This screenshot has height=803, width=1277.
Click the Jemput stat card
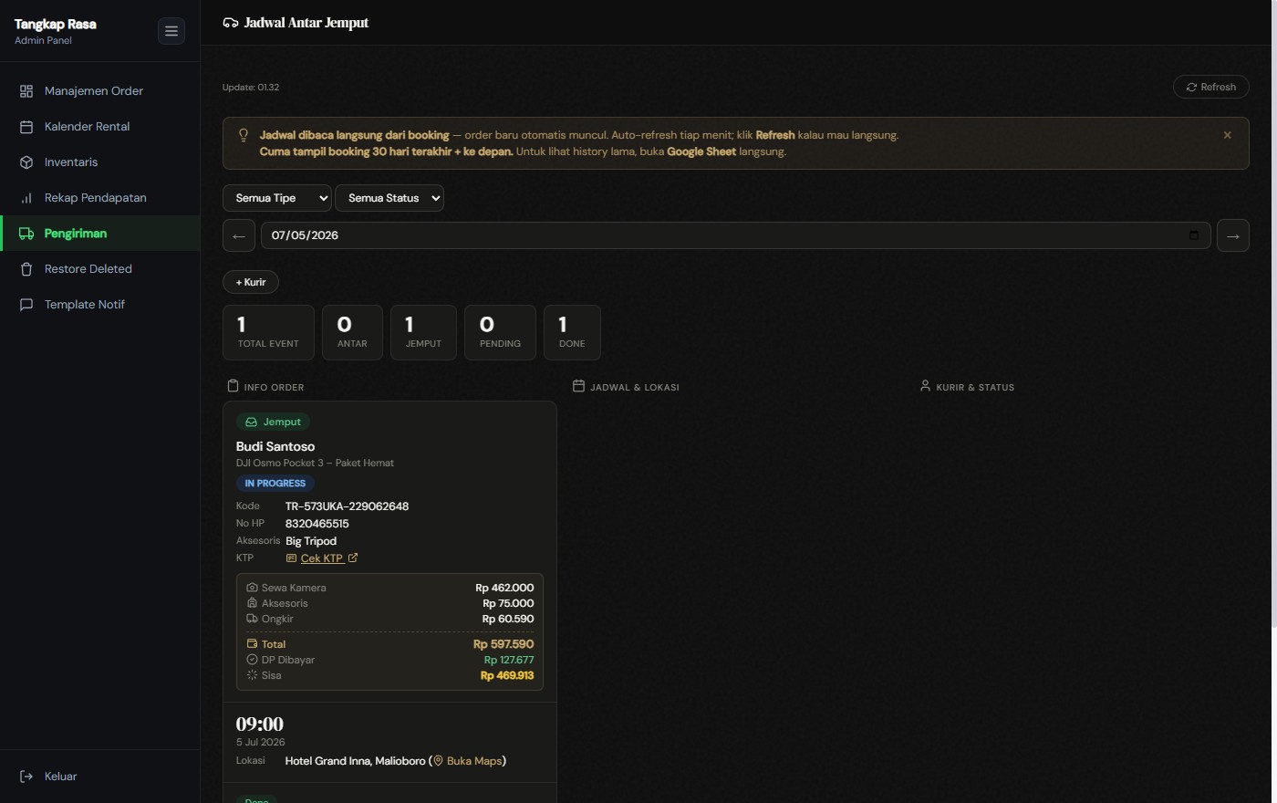[423, 332]
